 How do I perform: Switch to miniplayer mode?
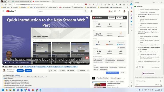78,63
